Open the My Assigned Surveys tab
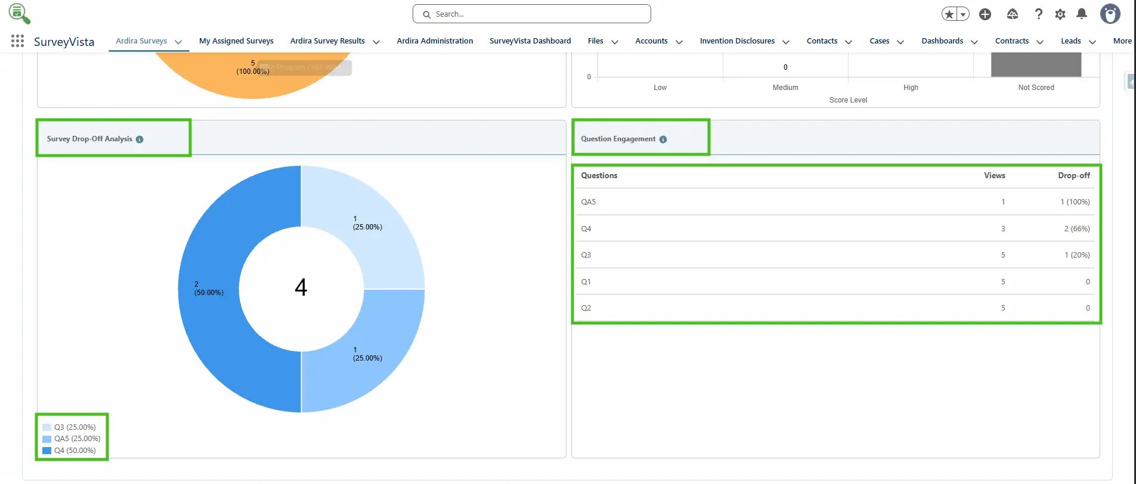 (x=236, y=41)
